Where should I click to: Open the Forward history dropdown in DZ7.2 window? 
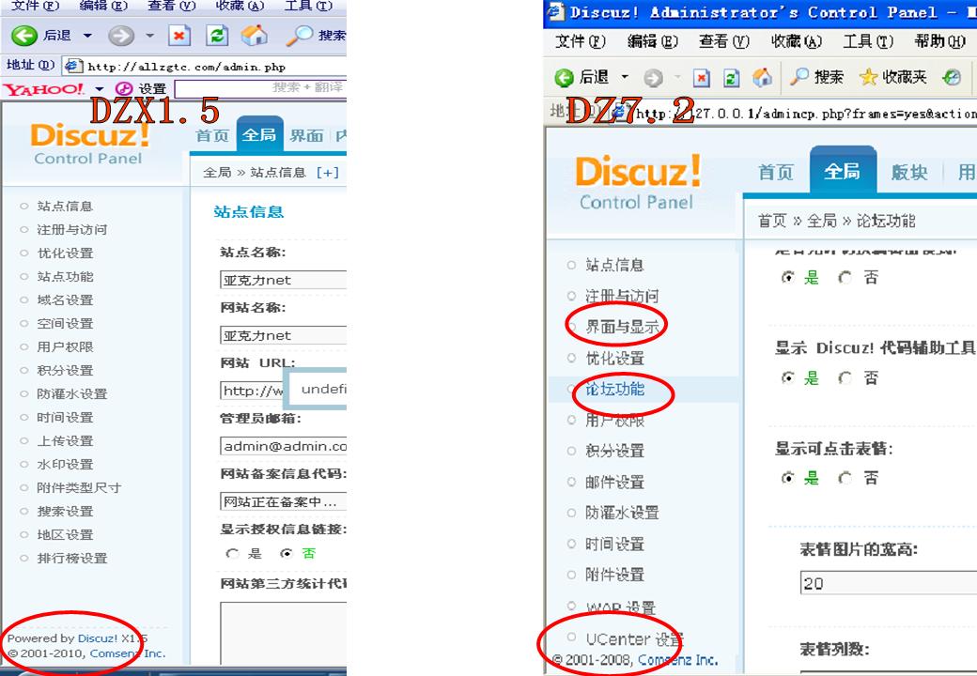(677, 78)
